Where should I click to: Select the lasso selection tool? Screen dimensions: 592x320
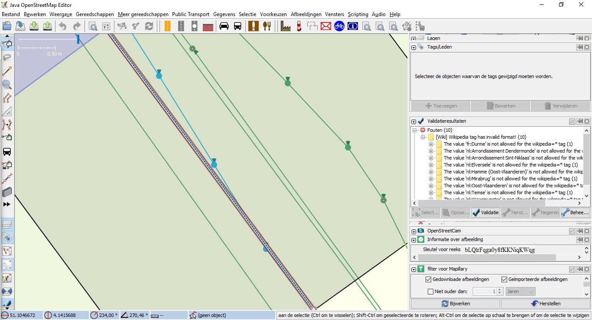[7, 57]
